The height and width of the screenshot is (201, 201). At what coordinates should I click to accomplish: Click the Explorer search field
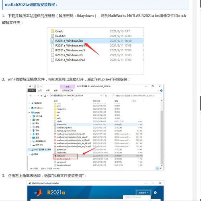point(135,96)
